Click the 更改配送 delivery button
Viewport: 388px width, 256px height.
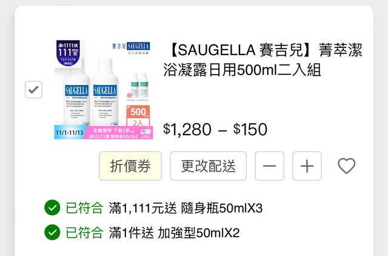208,166
